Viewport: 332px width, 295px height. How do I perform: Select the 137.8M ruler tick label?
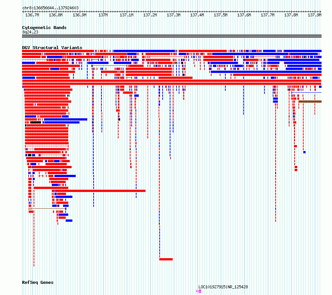point(291,15)
